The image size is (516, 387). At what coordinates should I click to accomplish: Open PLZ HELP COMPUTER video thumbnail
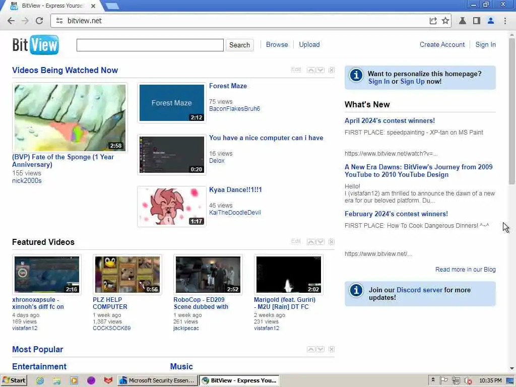pyautogui.click(x=127, y=275)
